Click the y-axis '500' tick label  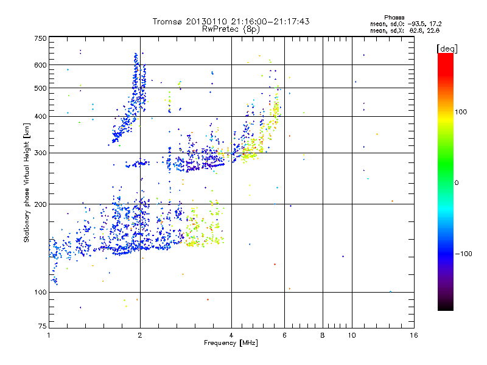point(40,88)
